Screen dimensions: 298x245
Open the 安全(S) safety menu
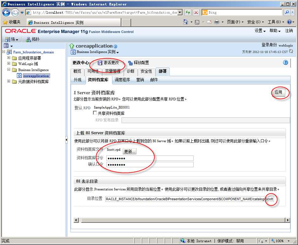coord(255,22)
